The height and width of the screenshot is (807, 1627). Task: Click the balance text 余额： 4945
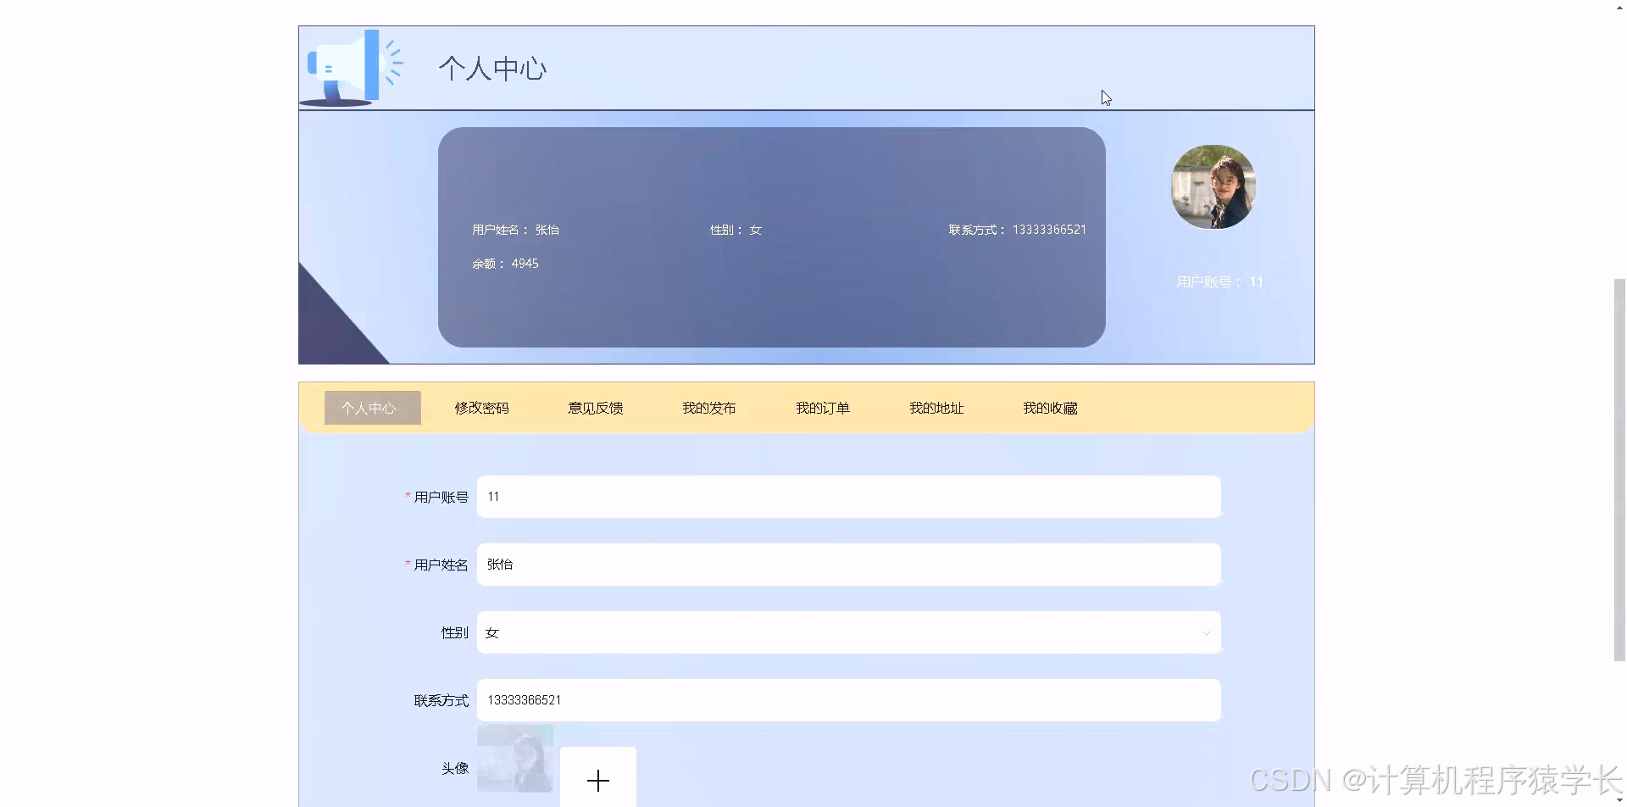[x=505, y=264]
